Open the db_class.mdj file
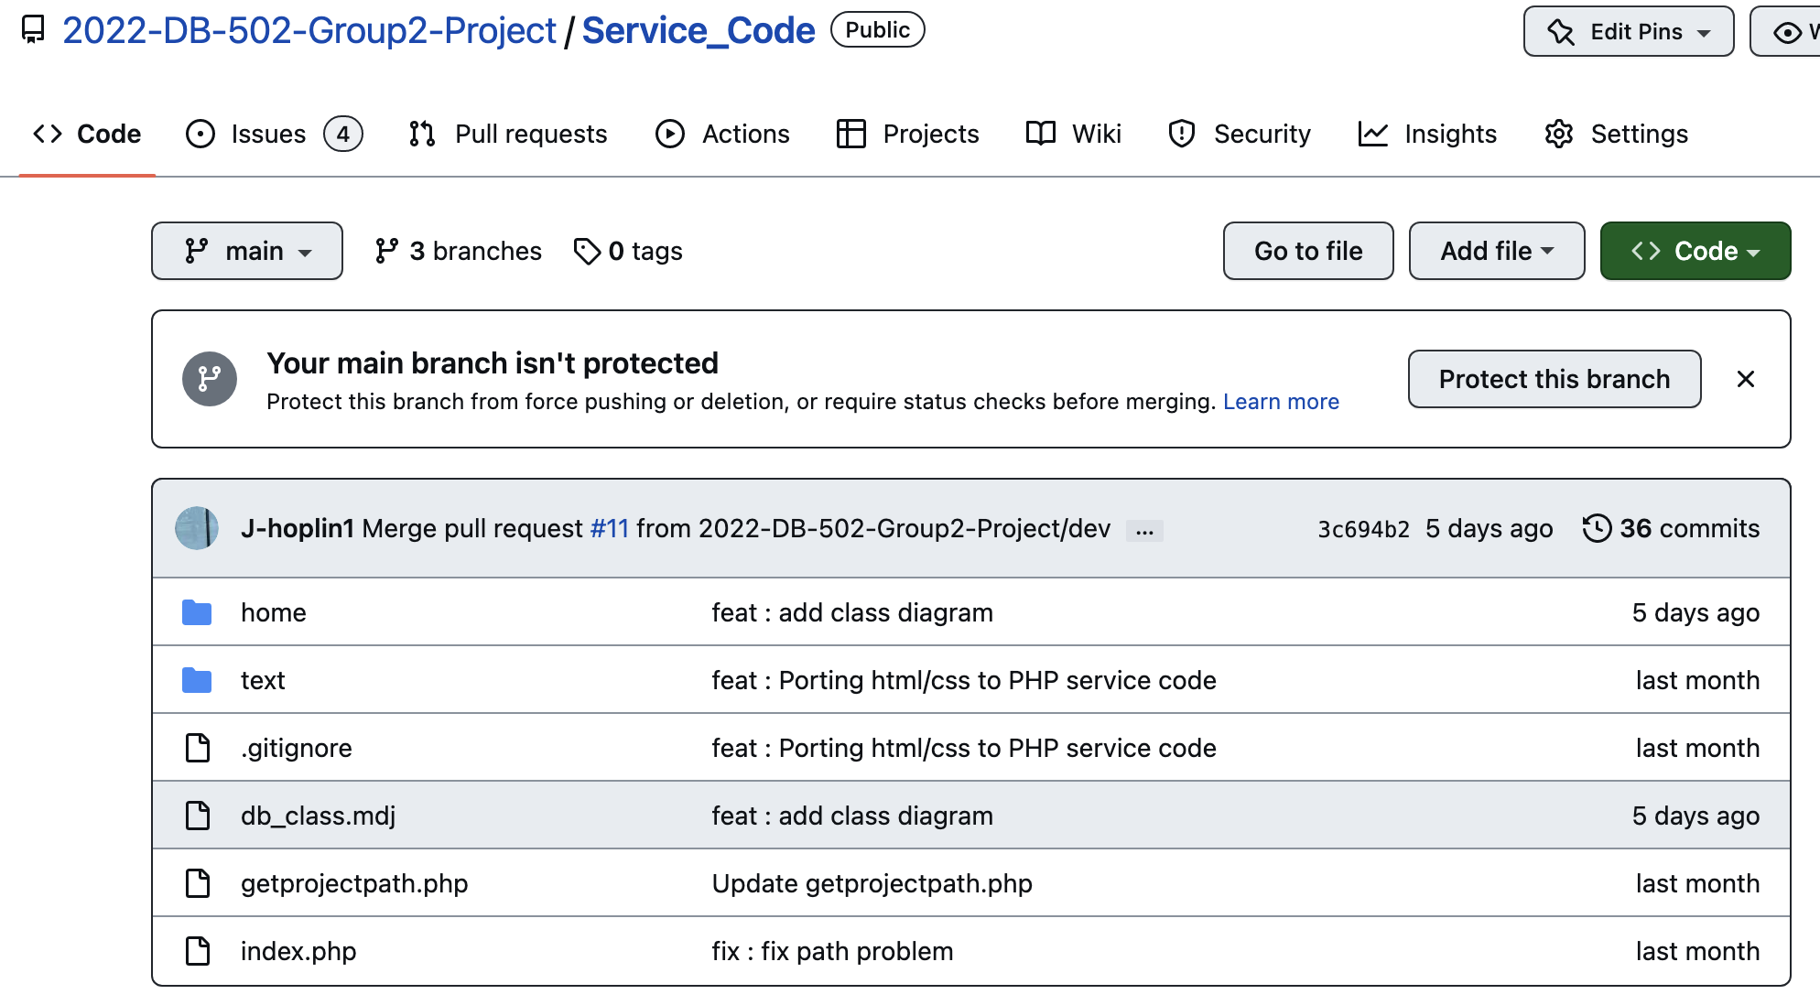 tap(319, 816)
